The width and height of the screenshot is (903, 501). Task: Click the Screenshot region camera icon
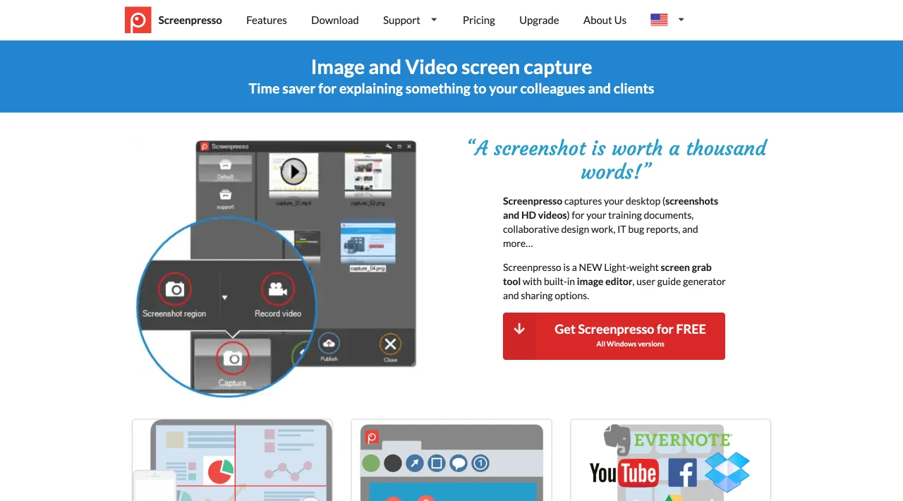point(174,289)
